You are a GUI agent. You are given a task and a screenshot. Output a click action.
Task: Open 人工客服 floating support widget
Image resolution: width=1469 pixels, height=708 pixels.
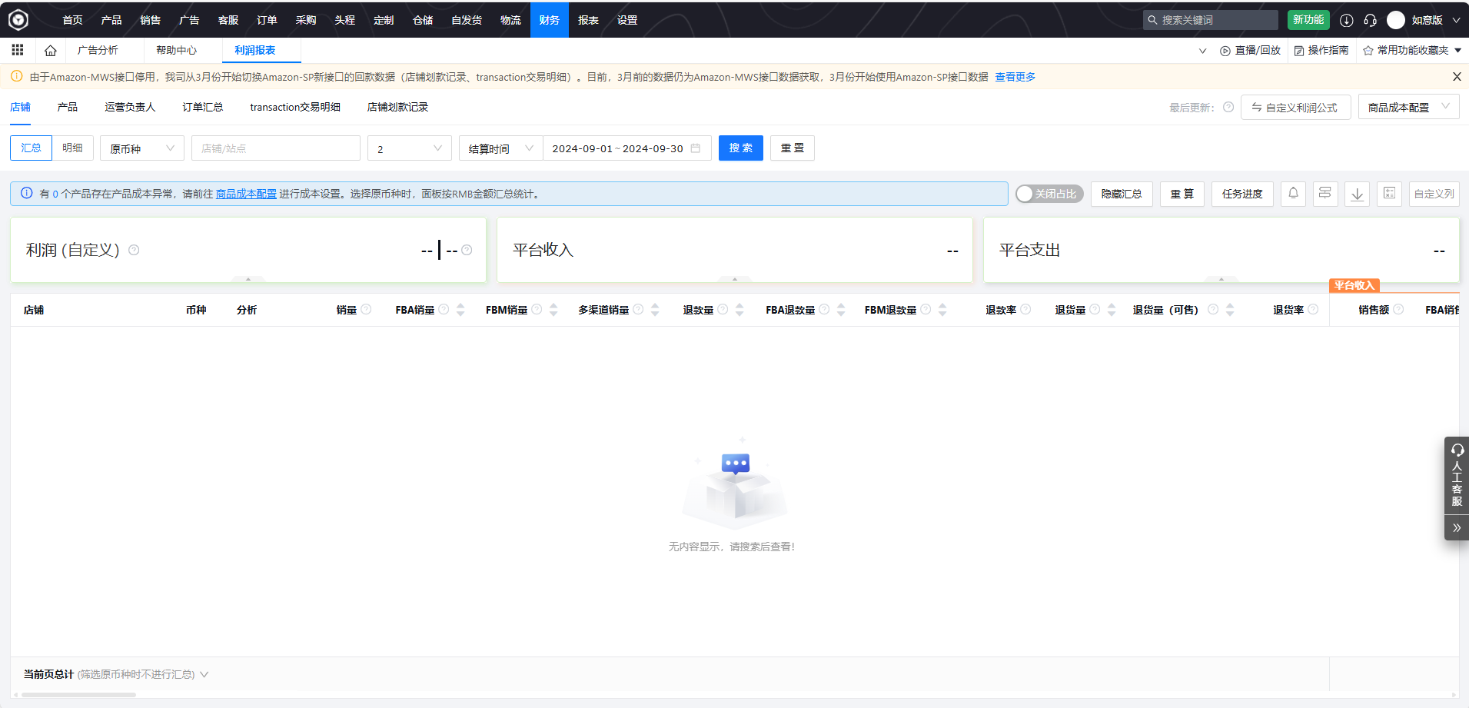(x=1457, y=475)
